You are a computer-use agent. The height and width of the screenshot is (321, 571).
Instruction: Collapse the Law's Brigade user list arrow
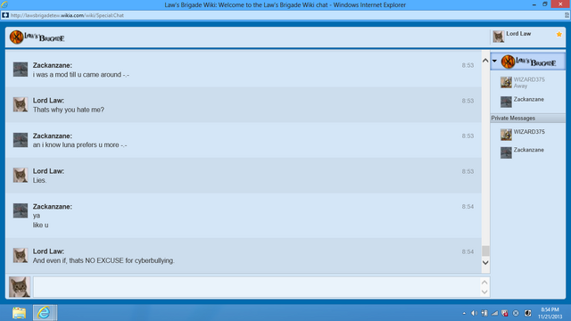[x=494, y=62]
